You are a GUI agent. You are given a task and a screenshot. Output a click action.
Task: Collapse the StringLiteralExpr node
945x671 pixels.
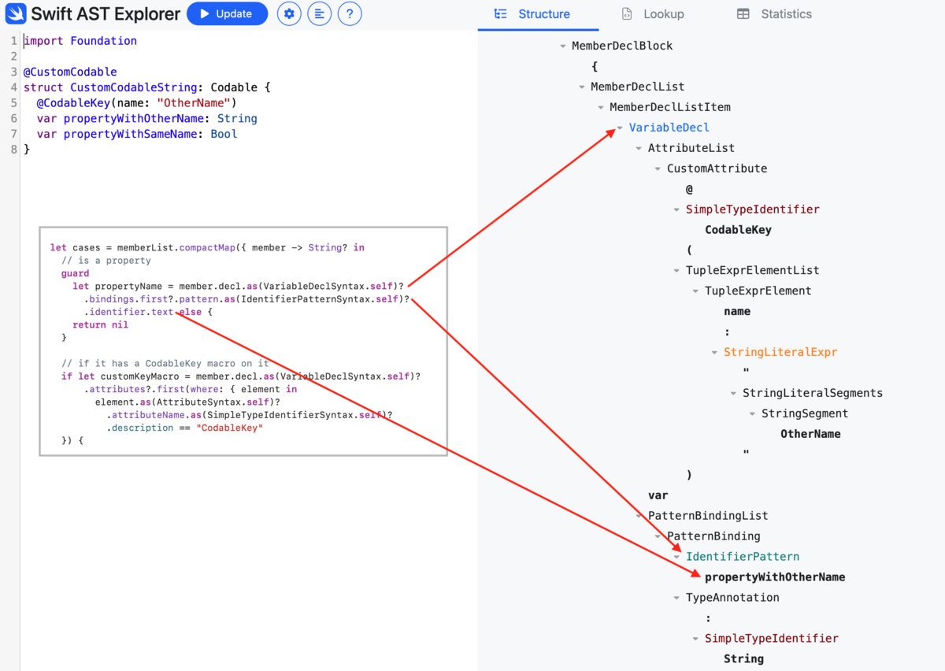point(714,353)
